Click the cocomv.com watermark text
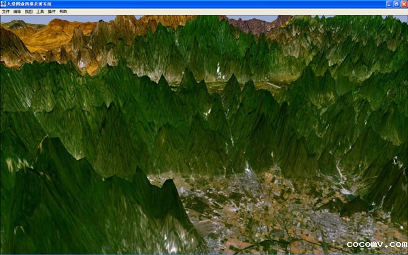The height and width of the screenshot is (255, 408). (377, 244)
